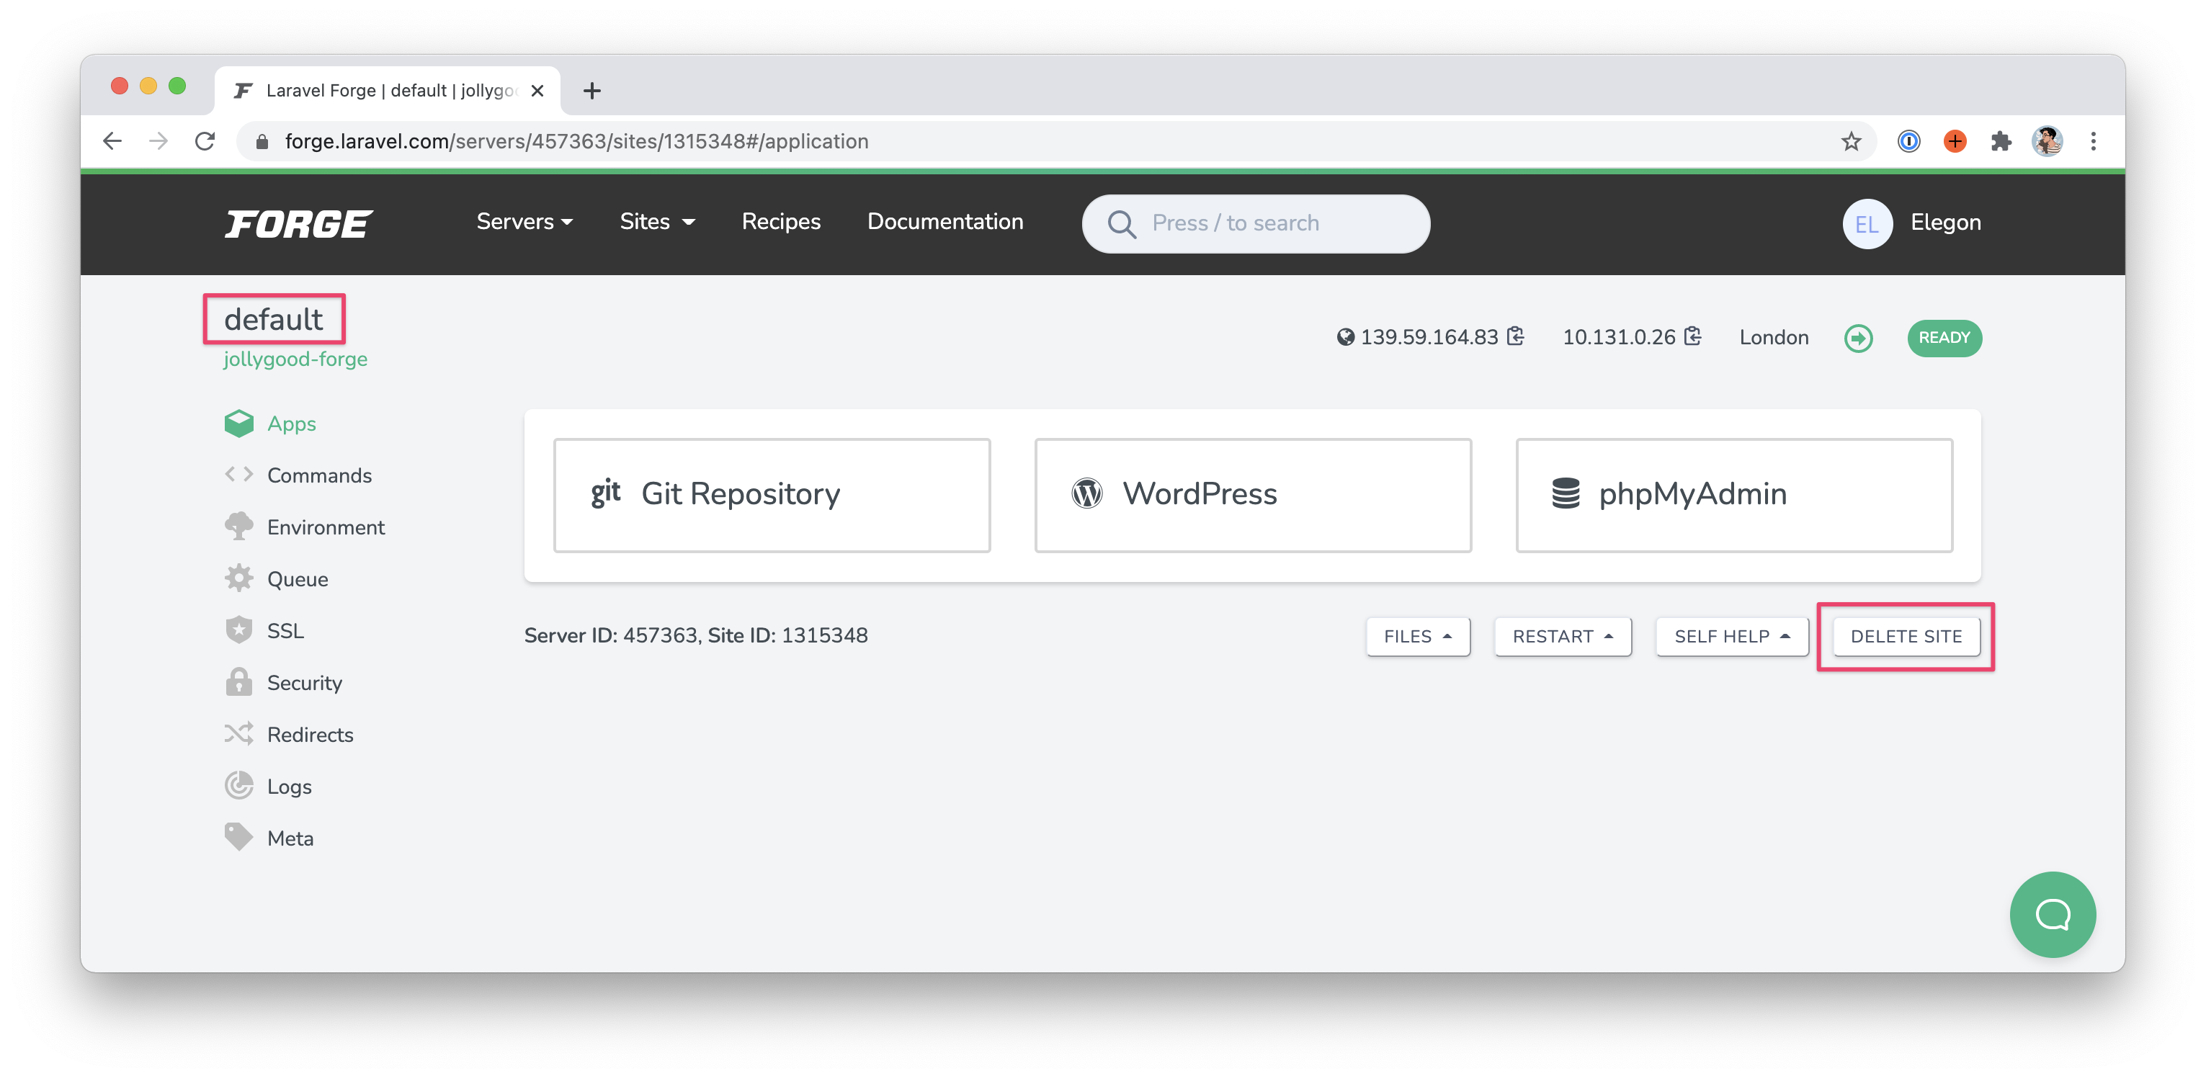This screenshot has width=2206, height=1079.
Task: Go back to the previous page
Action: pos(112,141)
